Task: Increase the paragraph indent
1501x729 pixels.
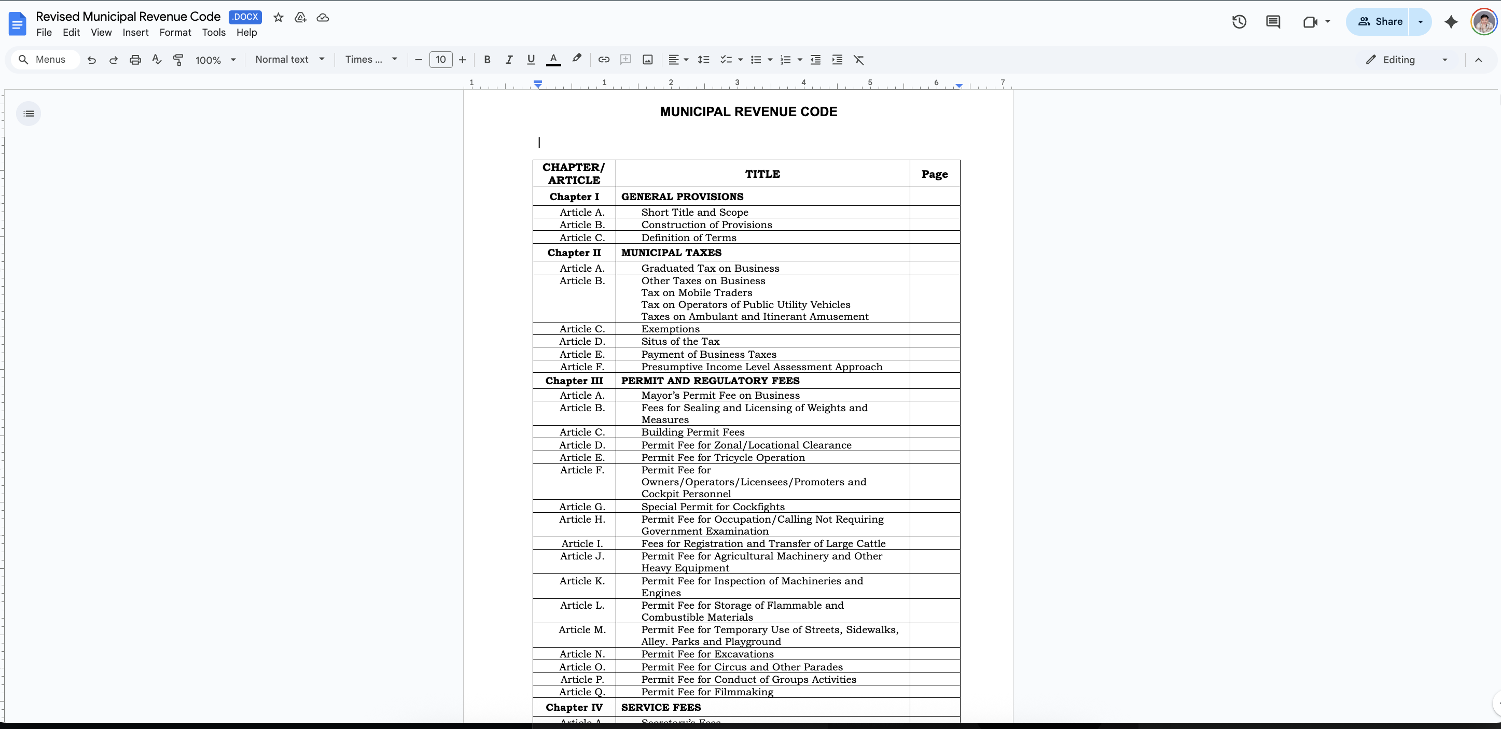Action: [837, 60]
